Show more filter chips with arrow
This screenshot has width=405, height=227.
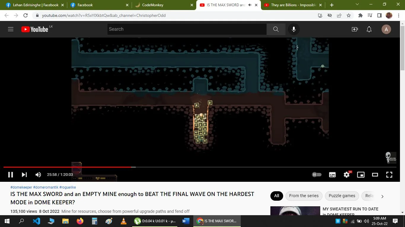(382, 196)
